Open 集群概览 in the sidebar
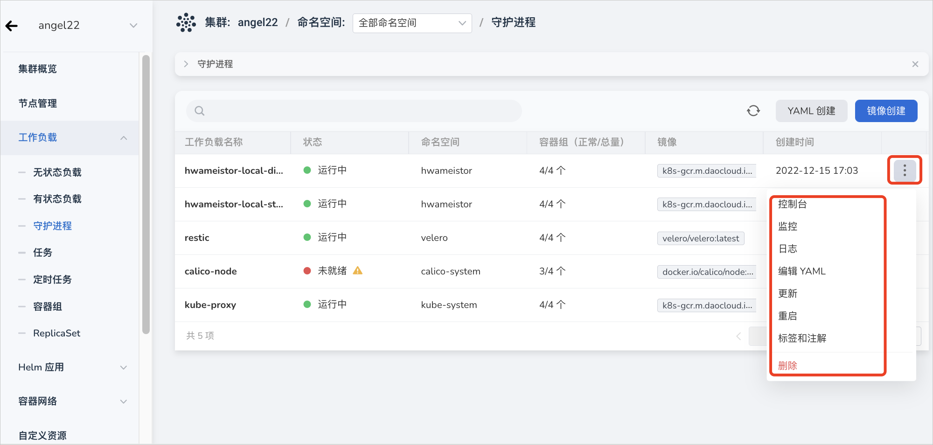The width and height of the screenshot is (933, 445). [x=37, y=69]
